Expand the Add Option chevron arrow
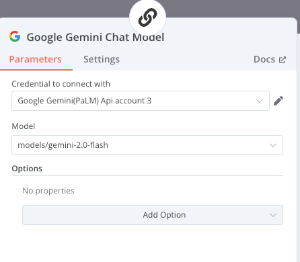 273,215
